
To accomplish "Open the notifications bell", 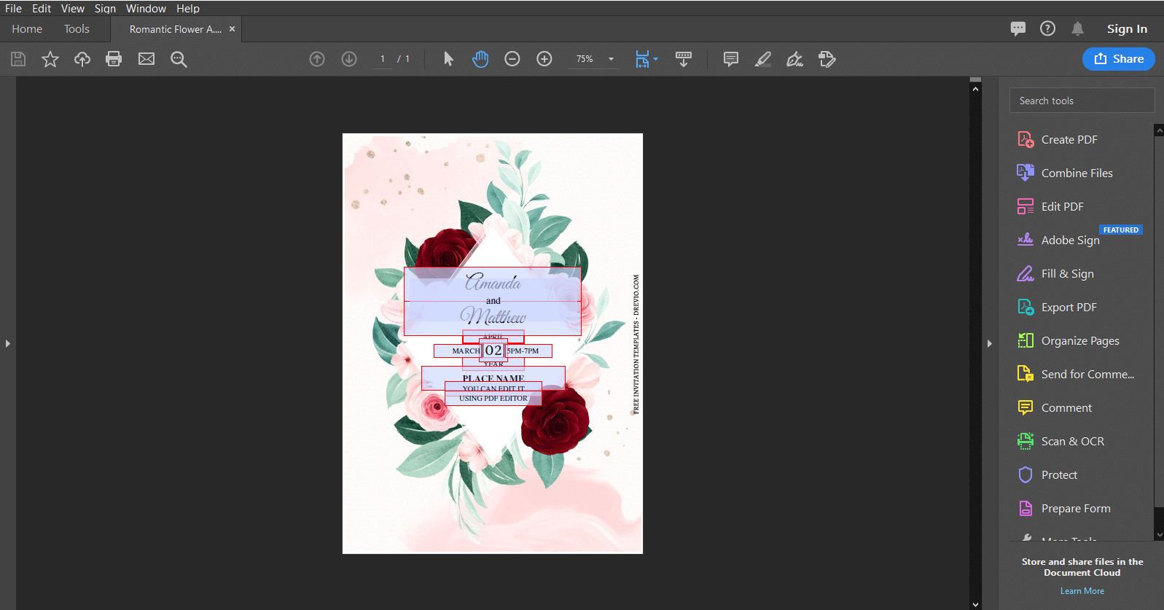I will [1077, 29].
